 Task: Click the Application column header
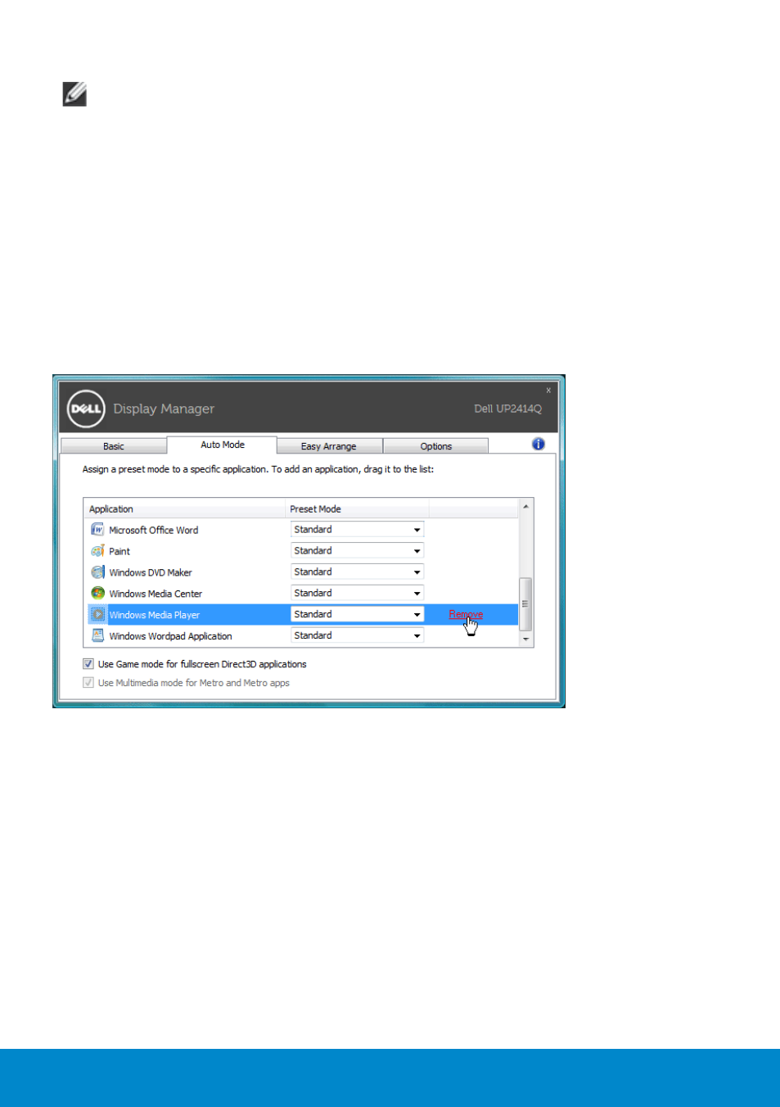(184, 509)
